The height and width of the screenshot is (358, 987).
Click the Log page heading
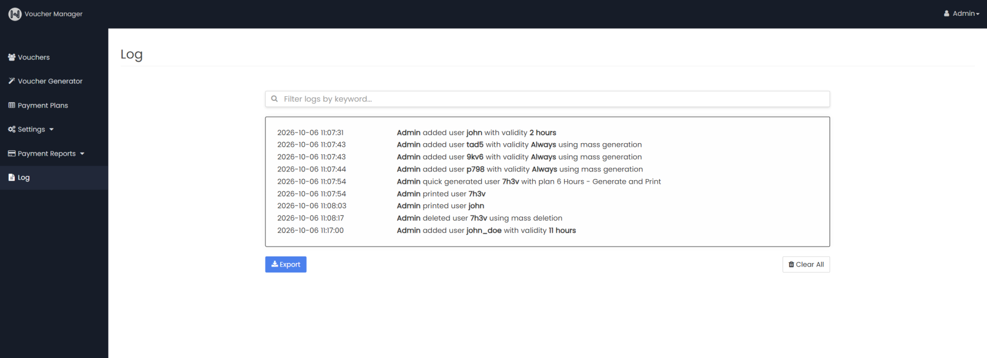click(x=132, y=55)
